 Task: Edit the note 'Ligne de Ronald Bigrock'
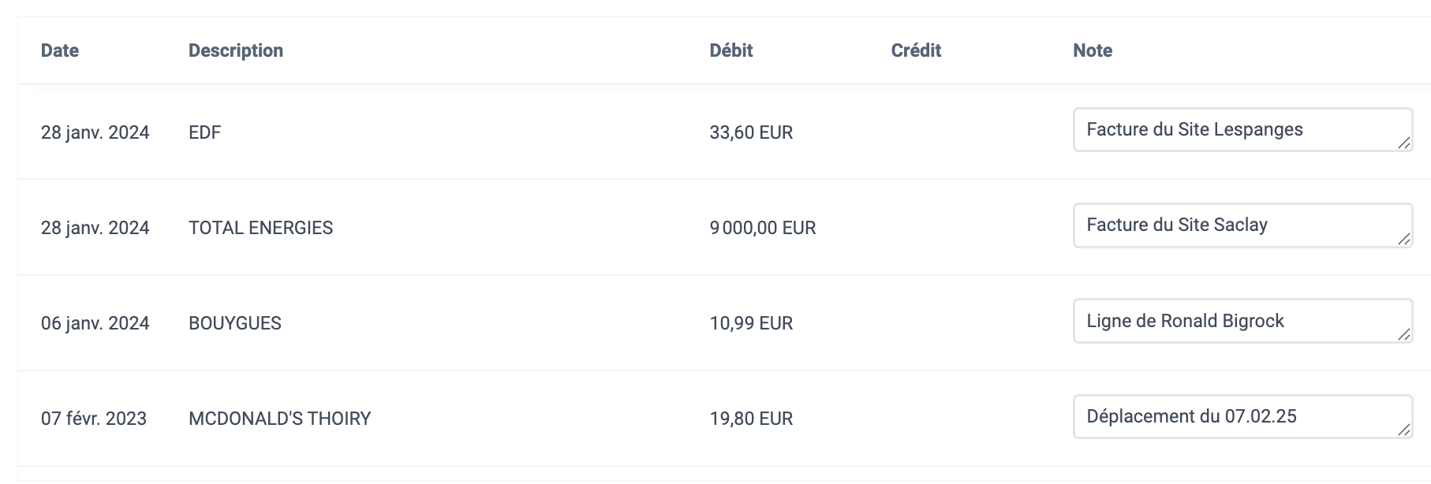[x=1242, y=321]
